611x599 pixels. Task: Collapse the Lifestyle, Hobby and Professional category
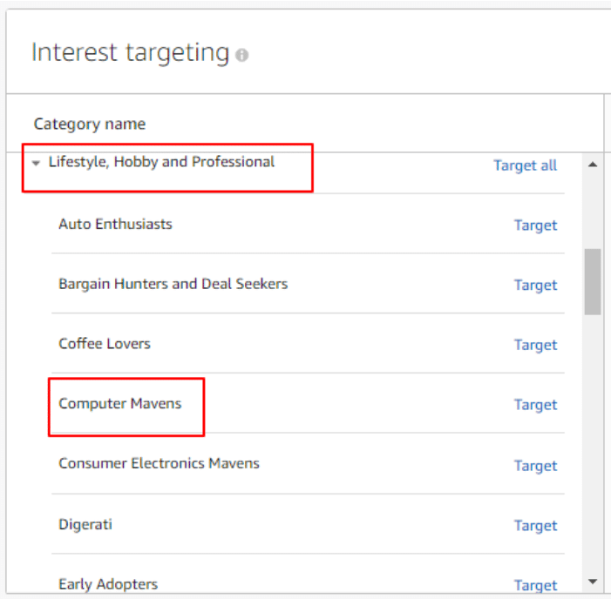coord(36,163)
